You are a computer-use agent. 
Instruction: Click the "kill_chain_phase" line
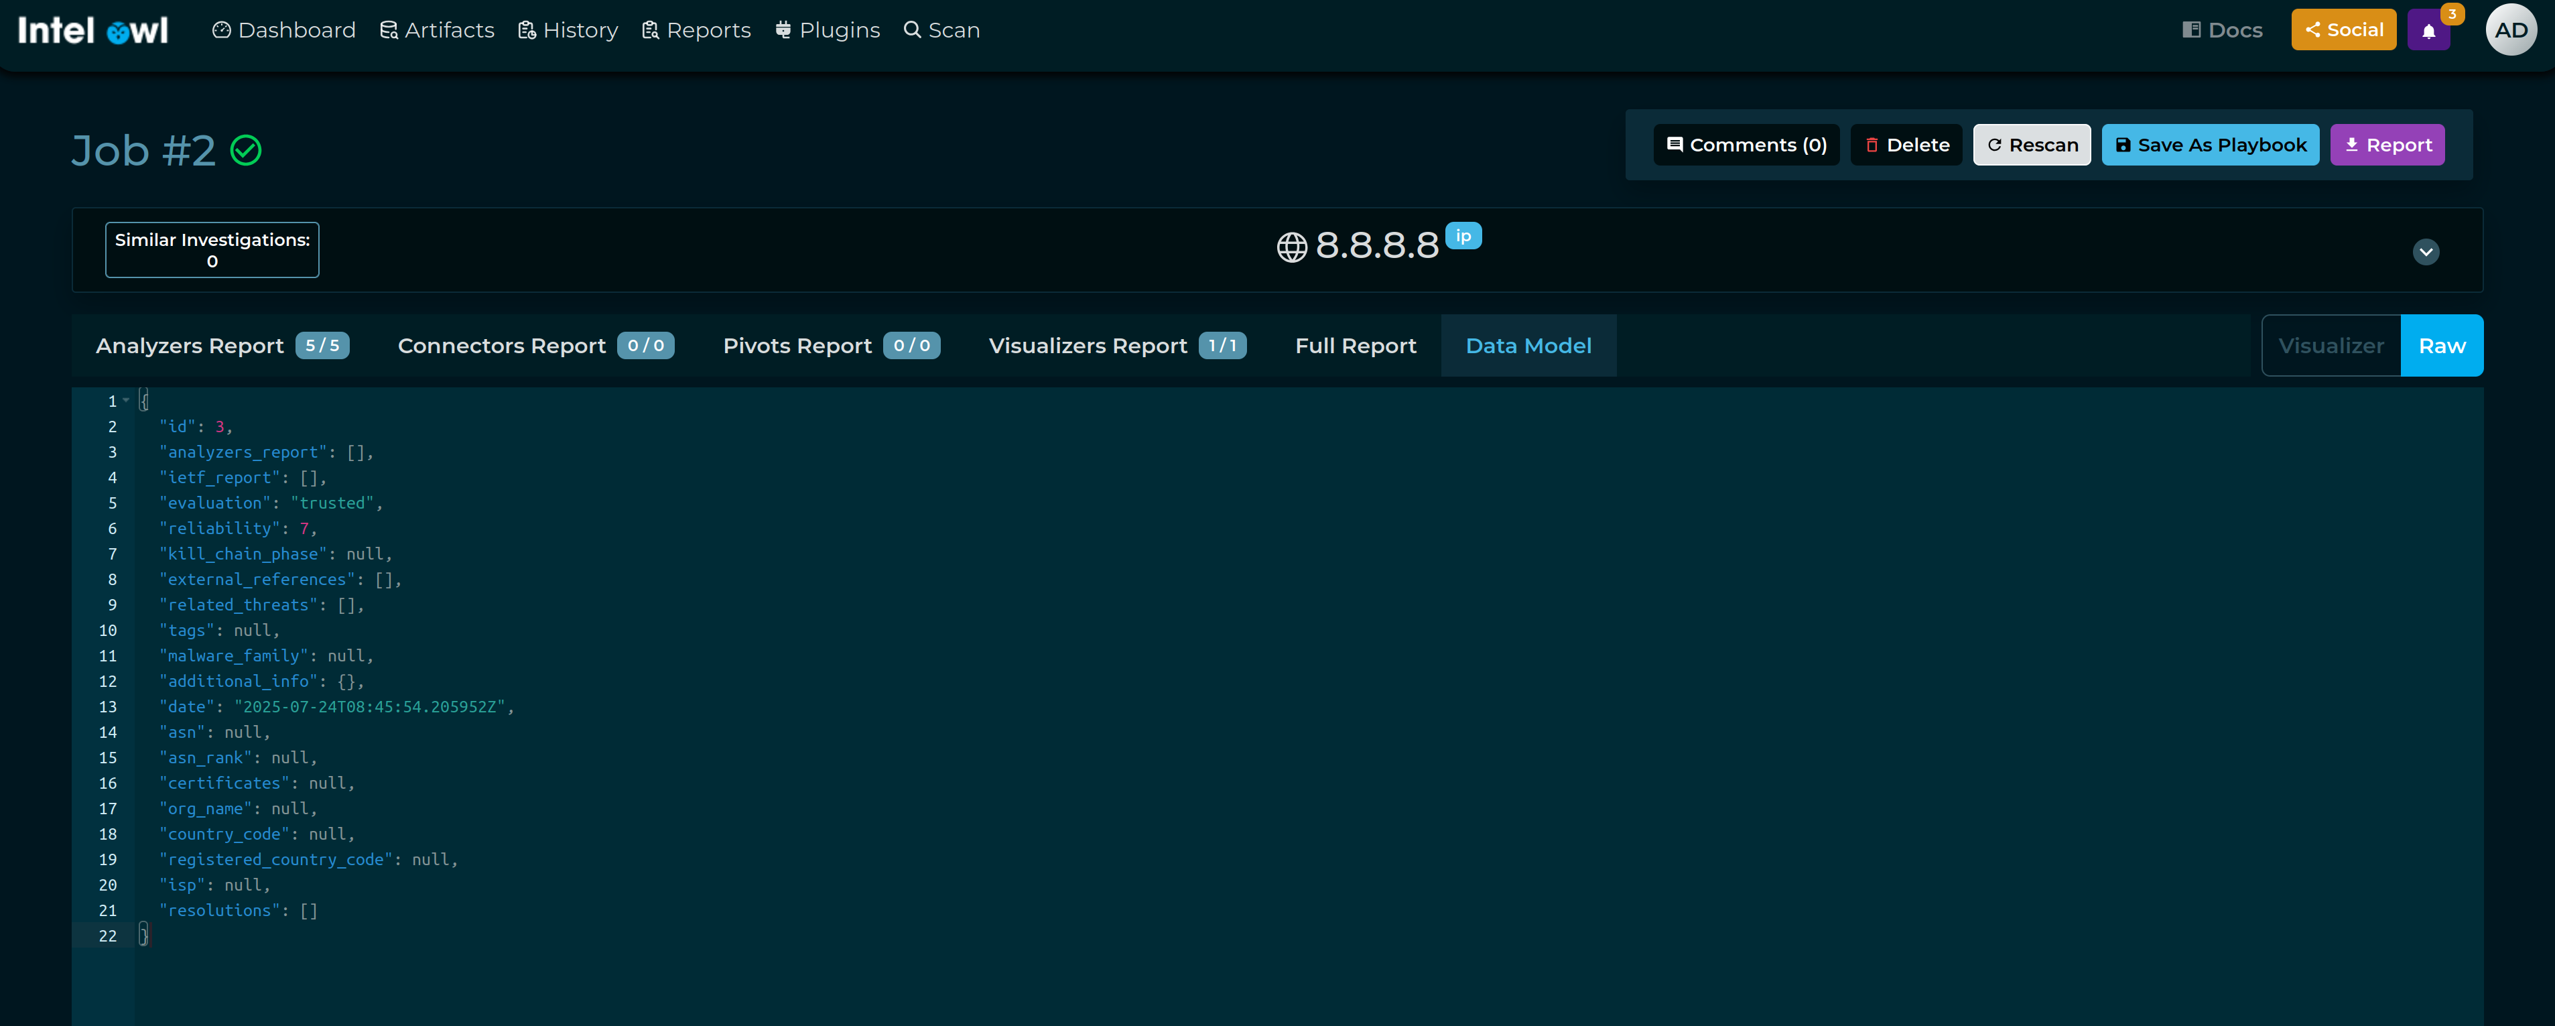pos(275,555)
